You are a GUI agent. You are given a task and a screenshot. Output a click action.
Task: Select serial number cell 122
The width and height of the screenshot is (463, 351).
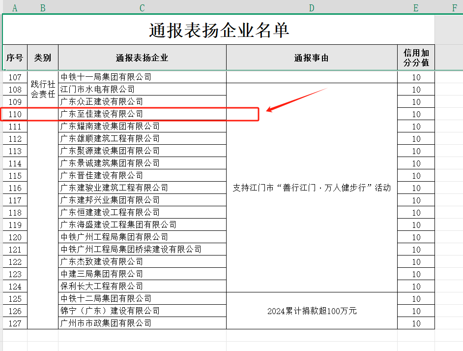(15, 262)
